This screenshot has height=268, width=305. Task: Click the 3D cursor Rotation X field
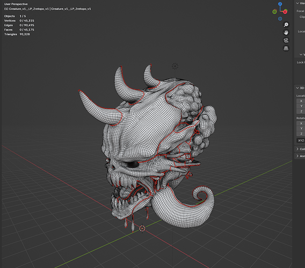click(x=301, y=123)
